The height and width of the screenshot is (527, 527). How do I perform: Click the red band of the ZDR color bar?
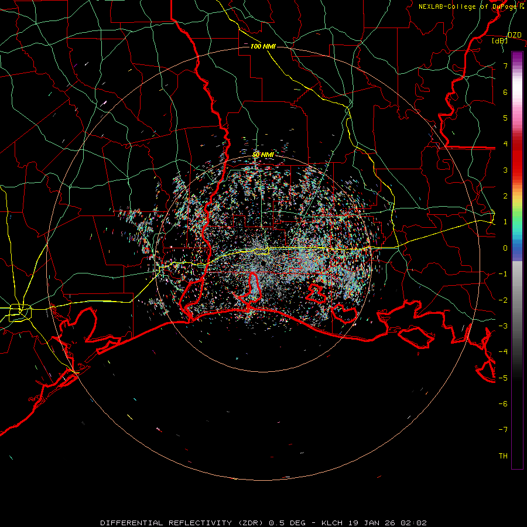click(x=517, y=158)
